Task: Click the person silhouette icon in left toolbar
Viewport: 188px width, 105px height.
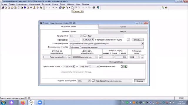Action: [x=34, y=8]
